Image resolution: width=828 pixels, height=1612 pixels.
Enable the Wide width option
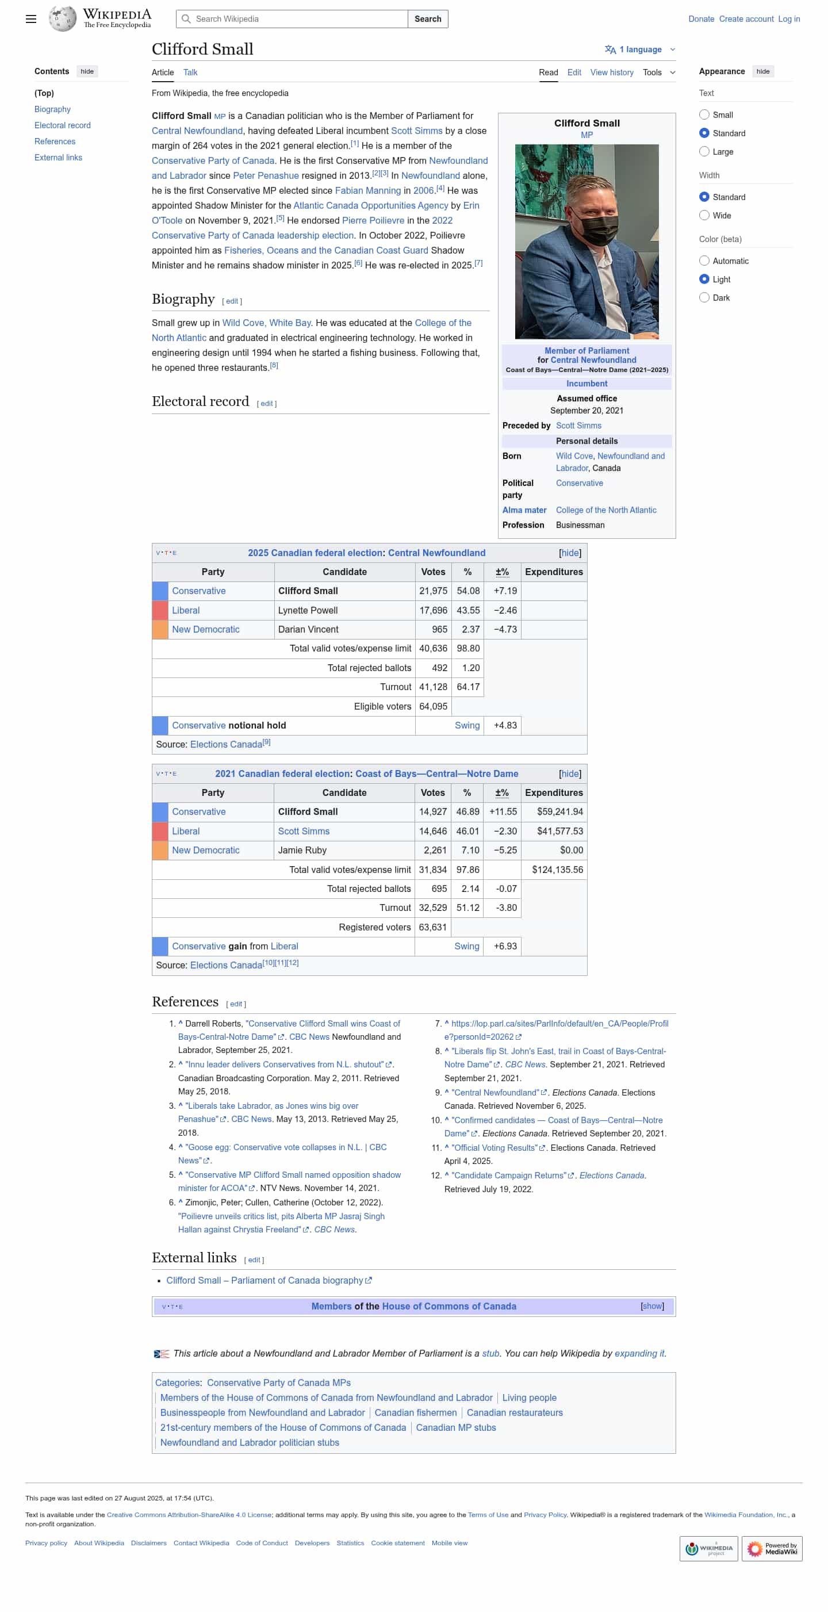coord(703,215)
